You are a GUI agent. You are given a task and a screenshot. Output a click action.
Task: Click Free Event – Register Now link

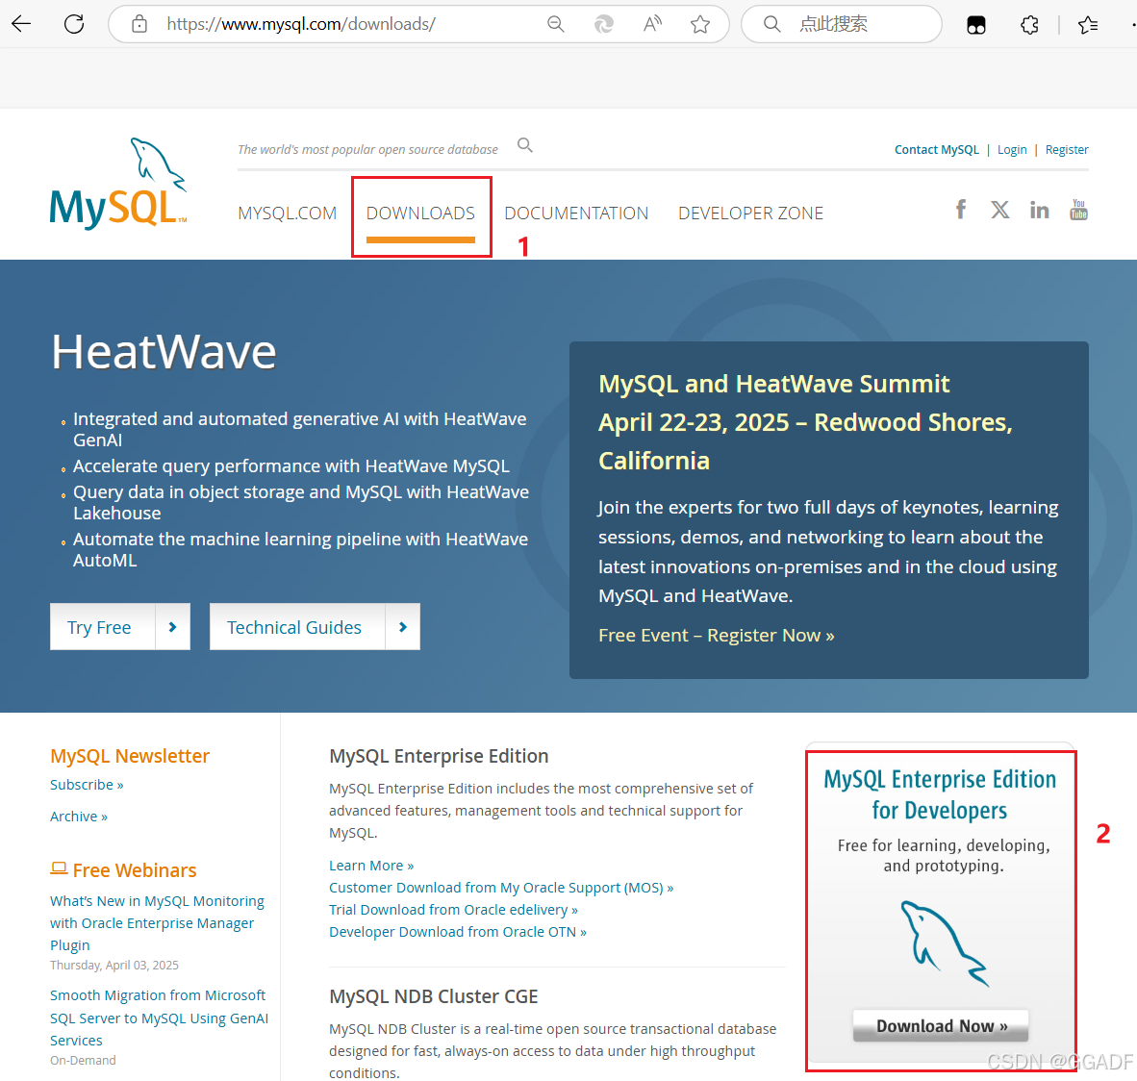pyautogui.click(x=717, y=635)
